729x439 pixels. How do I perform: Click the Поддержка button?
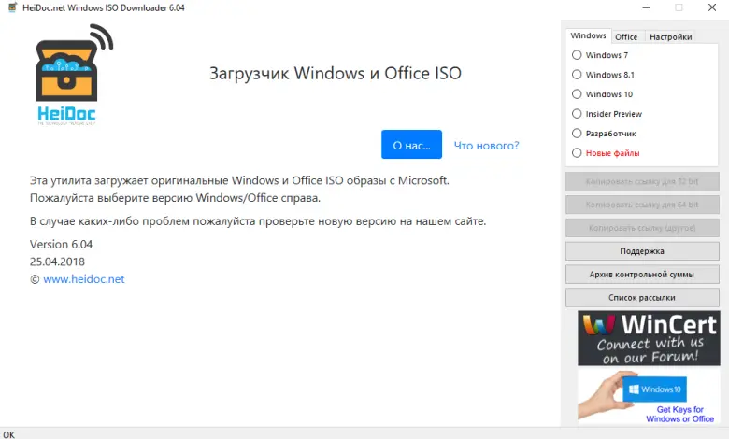[641, 251]
